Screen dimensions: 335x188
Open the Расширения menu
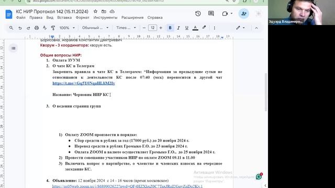click(x=132, y=17)
